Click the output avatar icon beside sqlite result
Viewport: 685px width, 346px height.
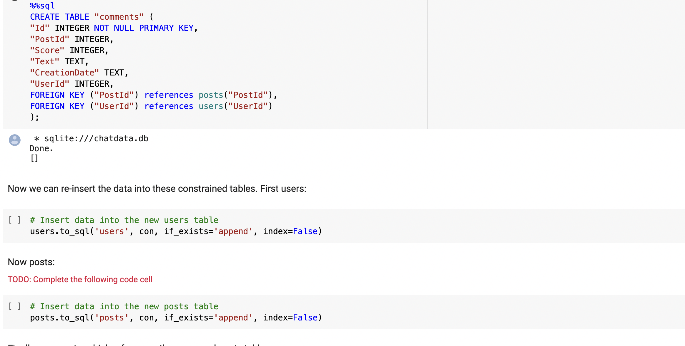pyautogui.click(x=14, y=140)
